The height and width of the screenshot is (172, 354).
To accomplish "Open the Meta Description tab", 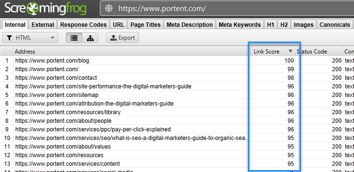I will point(190,24).
